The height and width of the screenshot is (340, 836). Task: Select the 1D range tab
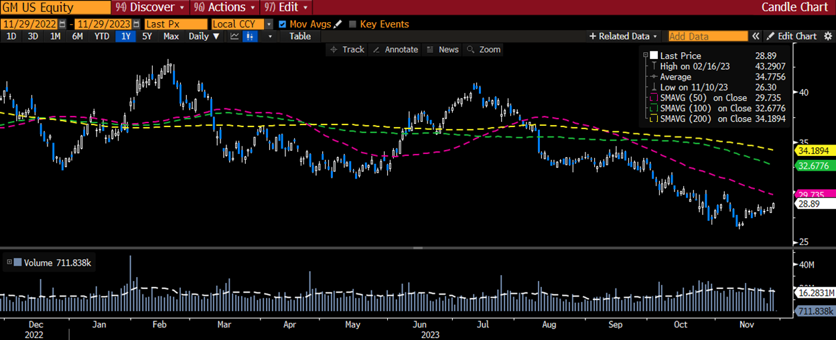point(11,36)
